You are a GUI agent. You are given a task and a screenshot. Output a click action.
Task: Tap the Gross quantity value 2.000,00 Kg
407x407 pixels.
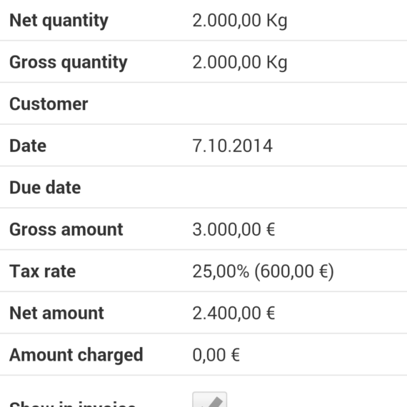click(240, 62)
